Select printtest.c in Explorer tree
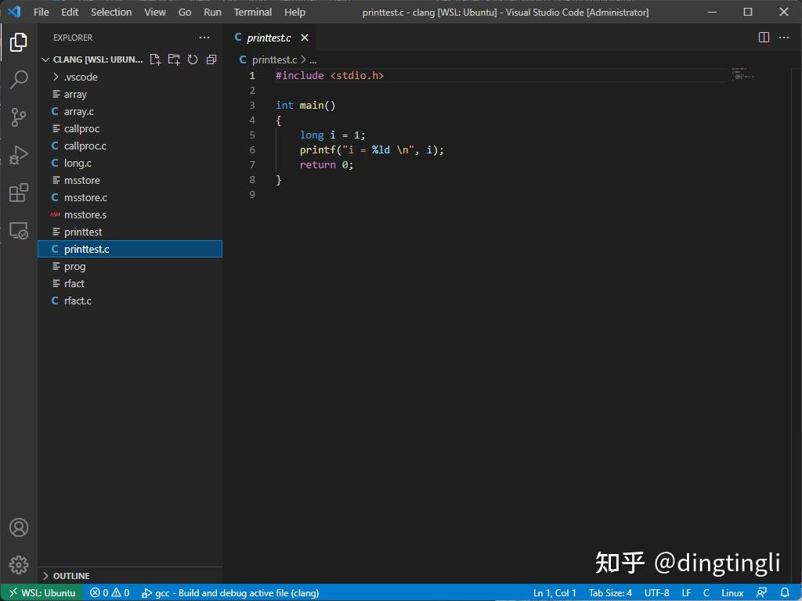The width and height of the screenshot is (802, 601). point(130,250)
